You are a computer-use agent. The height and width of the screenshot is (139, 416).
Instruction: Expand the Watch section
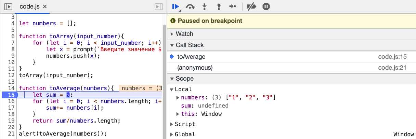[291, 34]
